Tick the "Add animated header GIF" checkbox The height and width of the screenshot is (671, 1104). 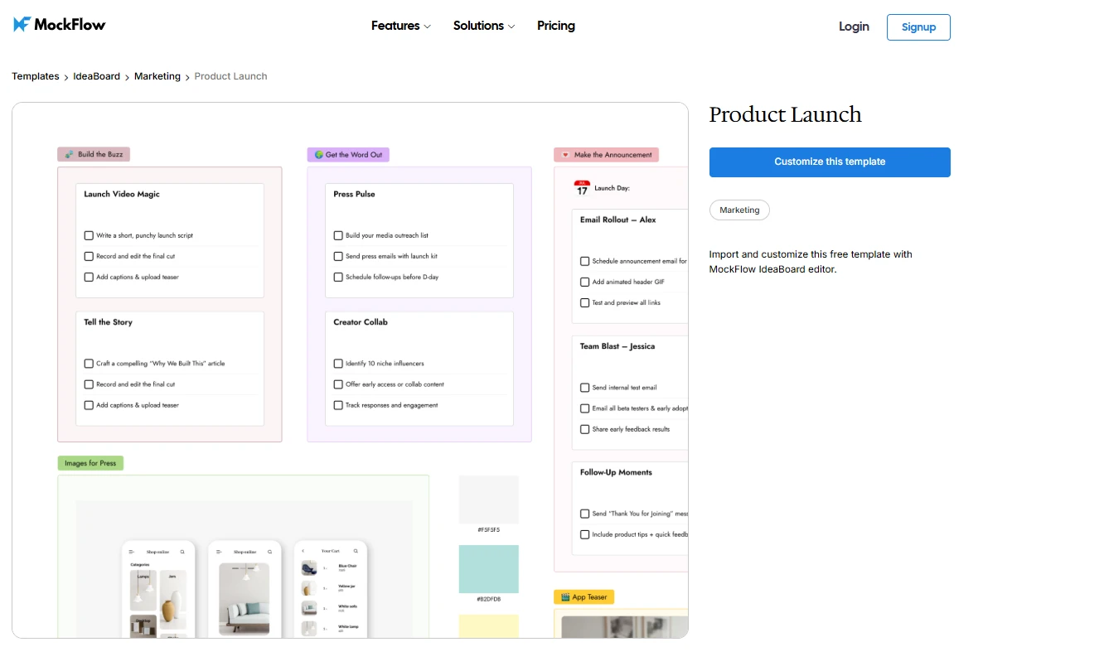click(585, 282)
